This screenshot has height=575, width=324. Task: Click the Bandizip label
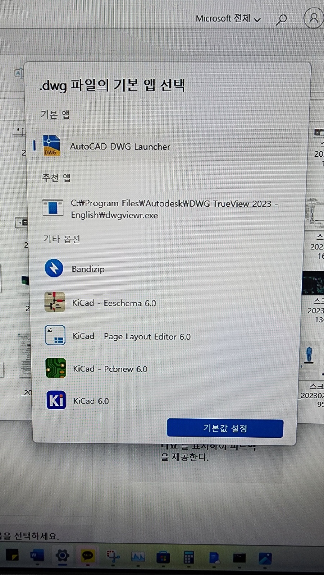(x=88, y=269)
